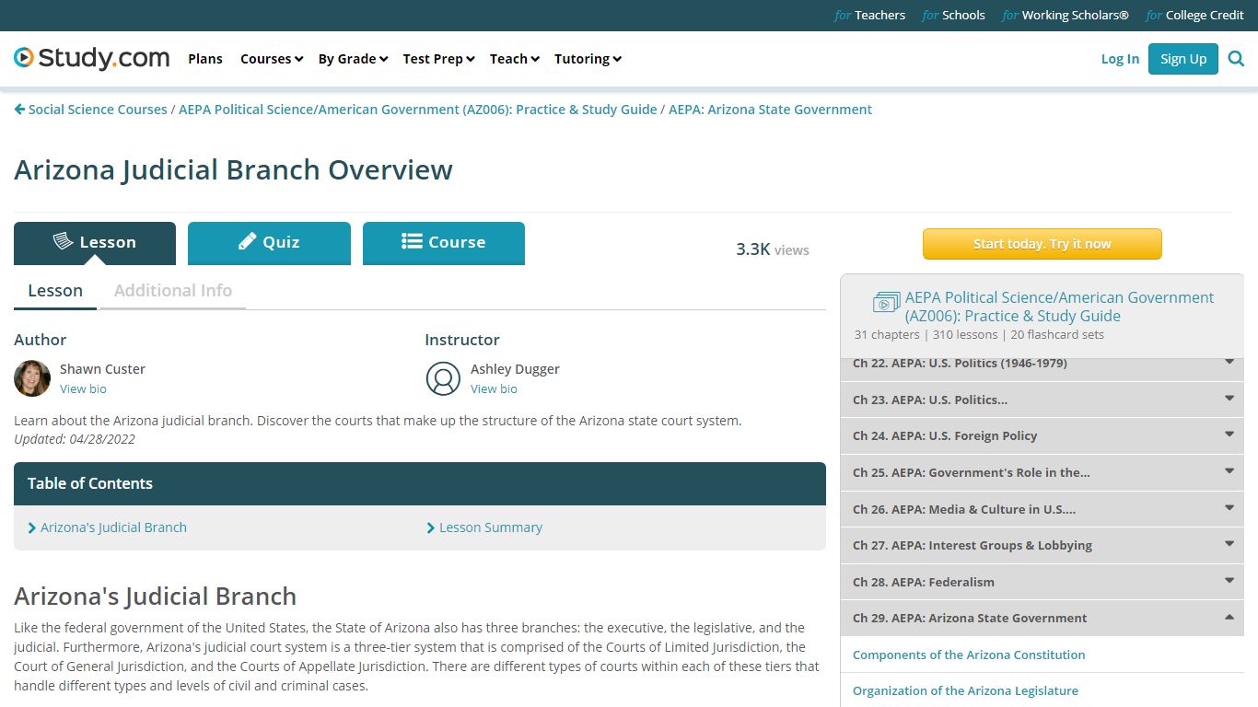Expand Ch 28. AEPA: Federalism chapter
The image size is (1258, 707).
[x=1043, y=582]
